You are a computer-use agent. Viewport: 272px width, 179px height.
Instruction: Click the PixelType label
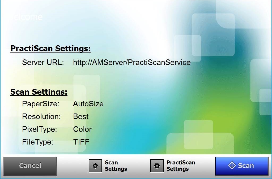tap(40, 129)
